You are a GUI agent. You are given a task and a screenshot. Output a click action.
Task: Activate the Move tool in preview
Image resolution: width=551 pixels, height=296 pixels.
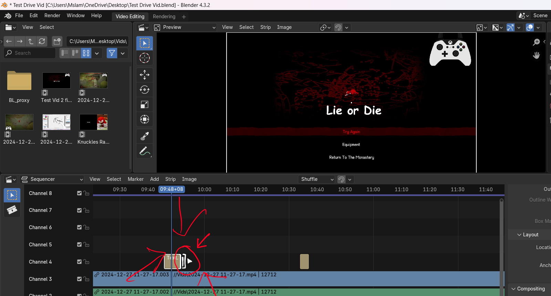pyautogui.click(x=145, y=74)
